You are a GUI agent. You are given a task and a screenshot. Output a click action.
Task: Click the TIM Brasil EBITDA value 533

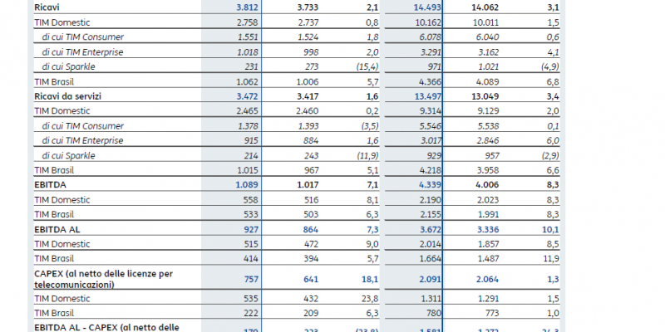[251, 215]
